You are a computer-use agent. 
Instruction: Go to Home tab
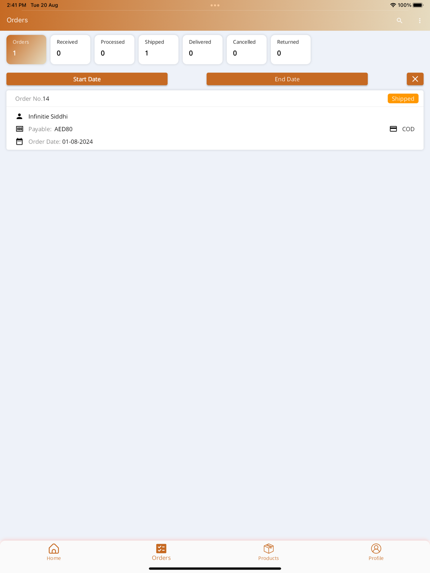(x=54, y=552)
